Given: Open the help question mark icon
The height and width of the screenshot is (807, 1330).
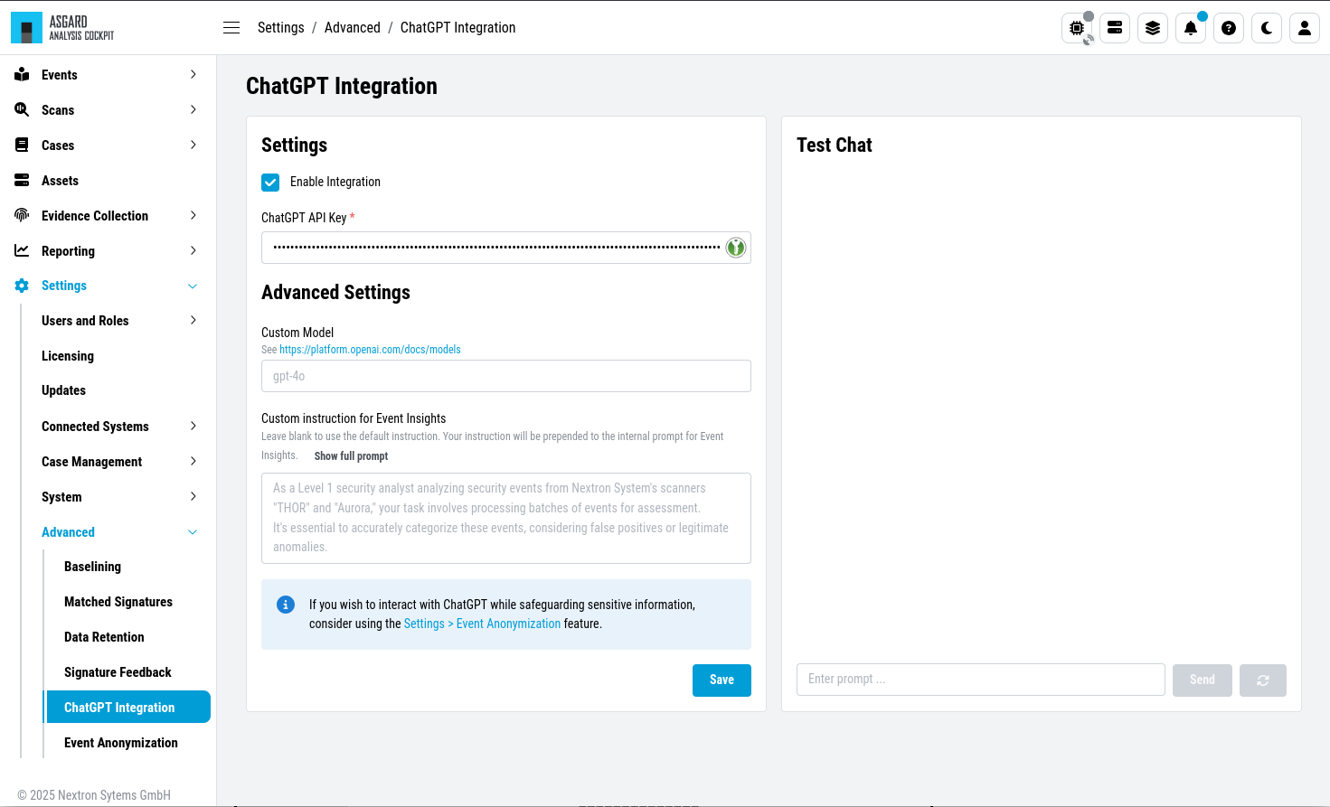Looking at the screenshot, I should [x=1229, y=28].
